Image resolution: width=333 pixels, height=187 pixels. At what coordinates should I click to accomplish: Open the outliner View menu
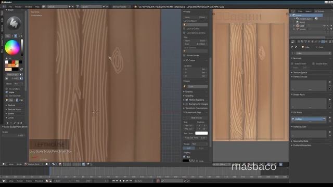pos(300,11)
